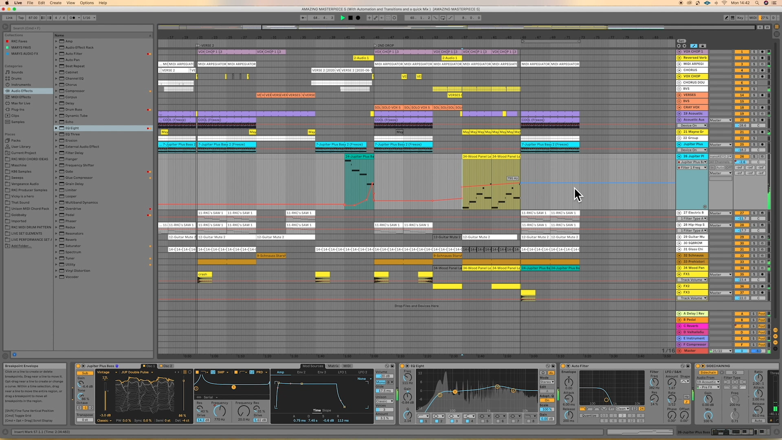Click the Key map mode button
The height and width of the screenshot is (440, 782).
[740, 18]
